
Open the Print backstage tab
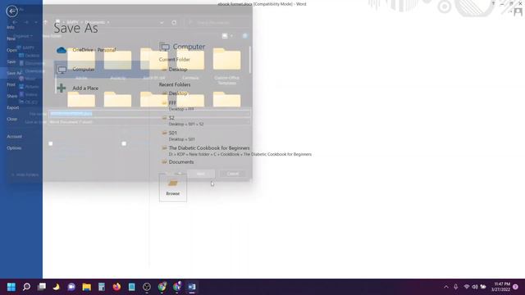click(x=11, y=84)
